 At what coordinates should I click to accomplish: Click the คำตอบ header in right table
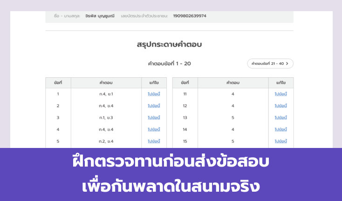[x=233, y=83]
